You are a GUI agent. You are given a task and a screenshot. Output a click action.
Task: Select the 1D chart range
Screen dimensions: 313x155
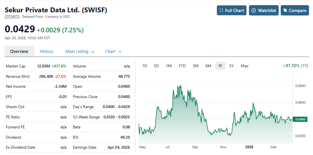(x=145, y=66)
